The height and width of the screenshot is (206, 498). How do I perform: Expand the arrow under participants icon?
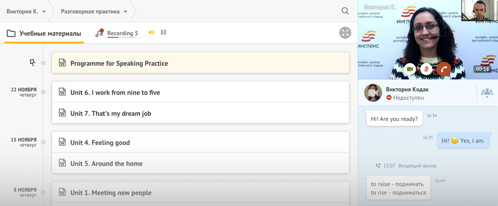tap(487, 97)
